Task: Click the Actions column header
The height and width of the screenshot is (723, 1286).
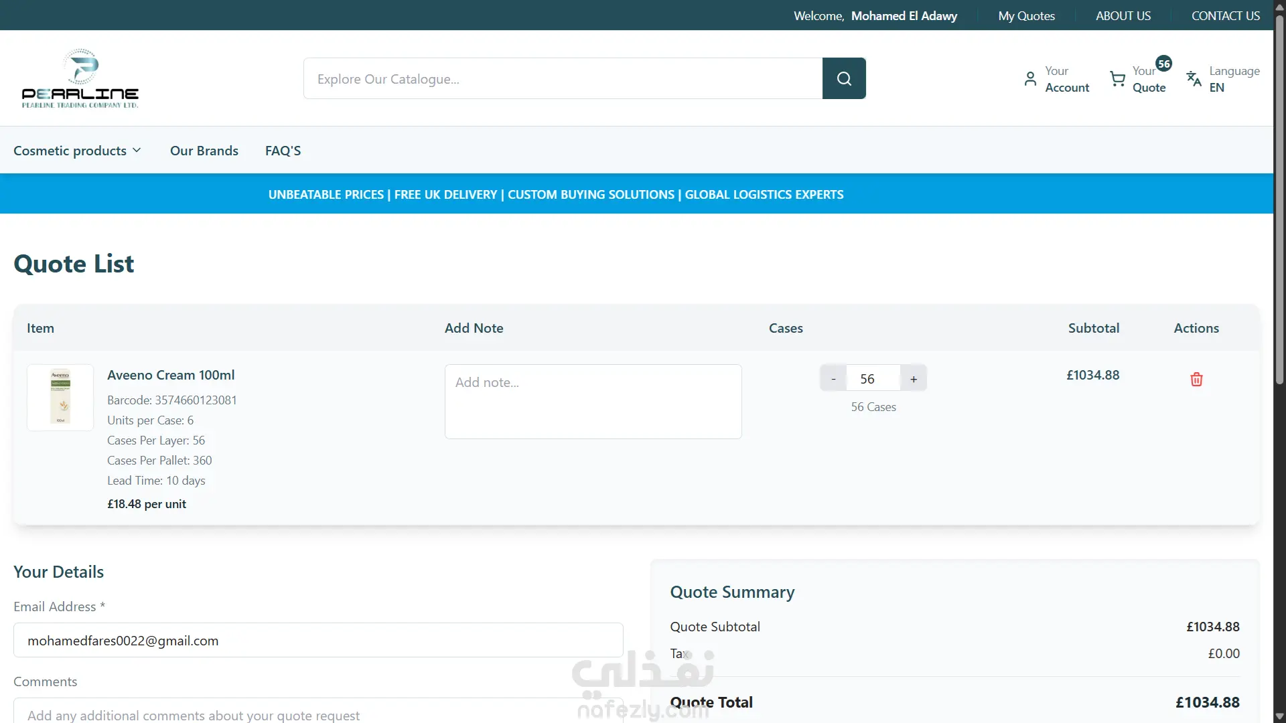Action: tap(1196, 328)
